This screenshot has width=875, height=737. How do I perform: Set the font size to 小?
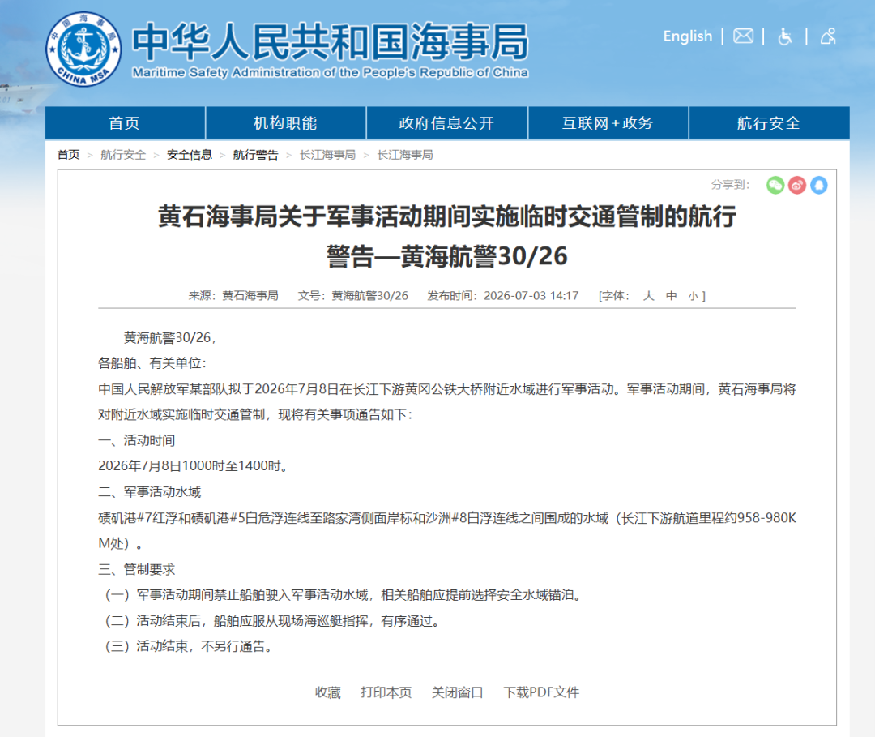point(693,296)
